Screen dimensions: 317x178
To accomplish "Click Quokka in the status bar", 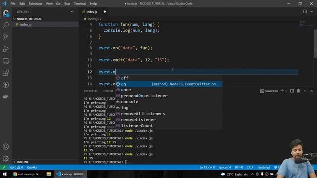I will pyautogui.click(x=32, y=167).
